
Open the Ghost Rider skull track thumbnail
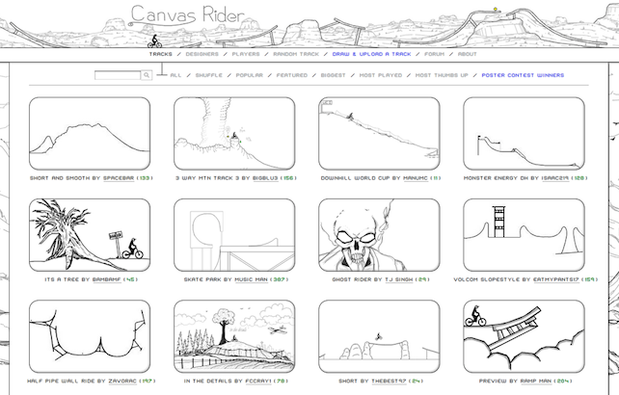click(x=379, y=234)
